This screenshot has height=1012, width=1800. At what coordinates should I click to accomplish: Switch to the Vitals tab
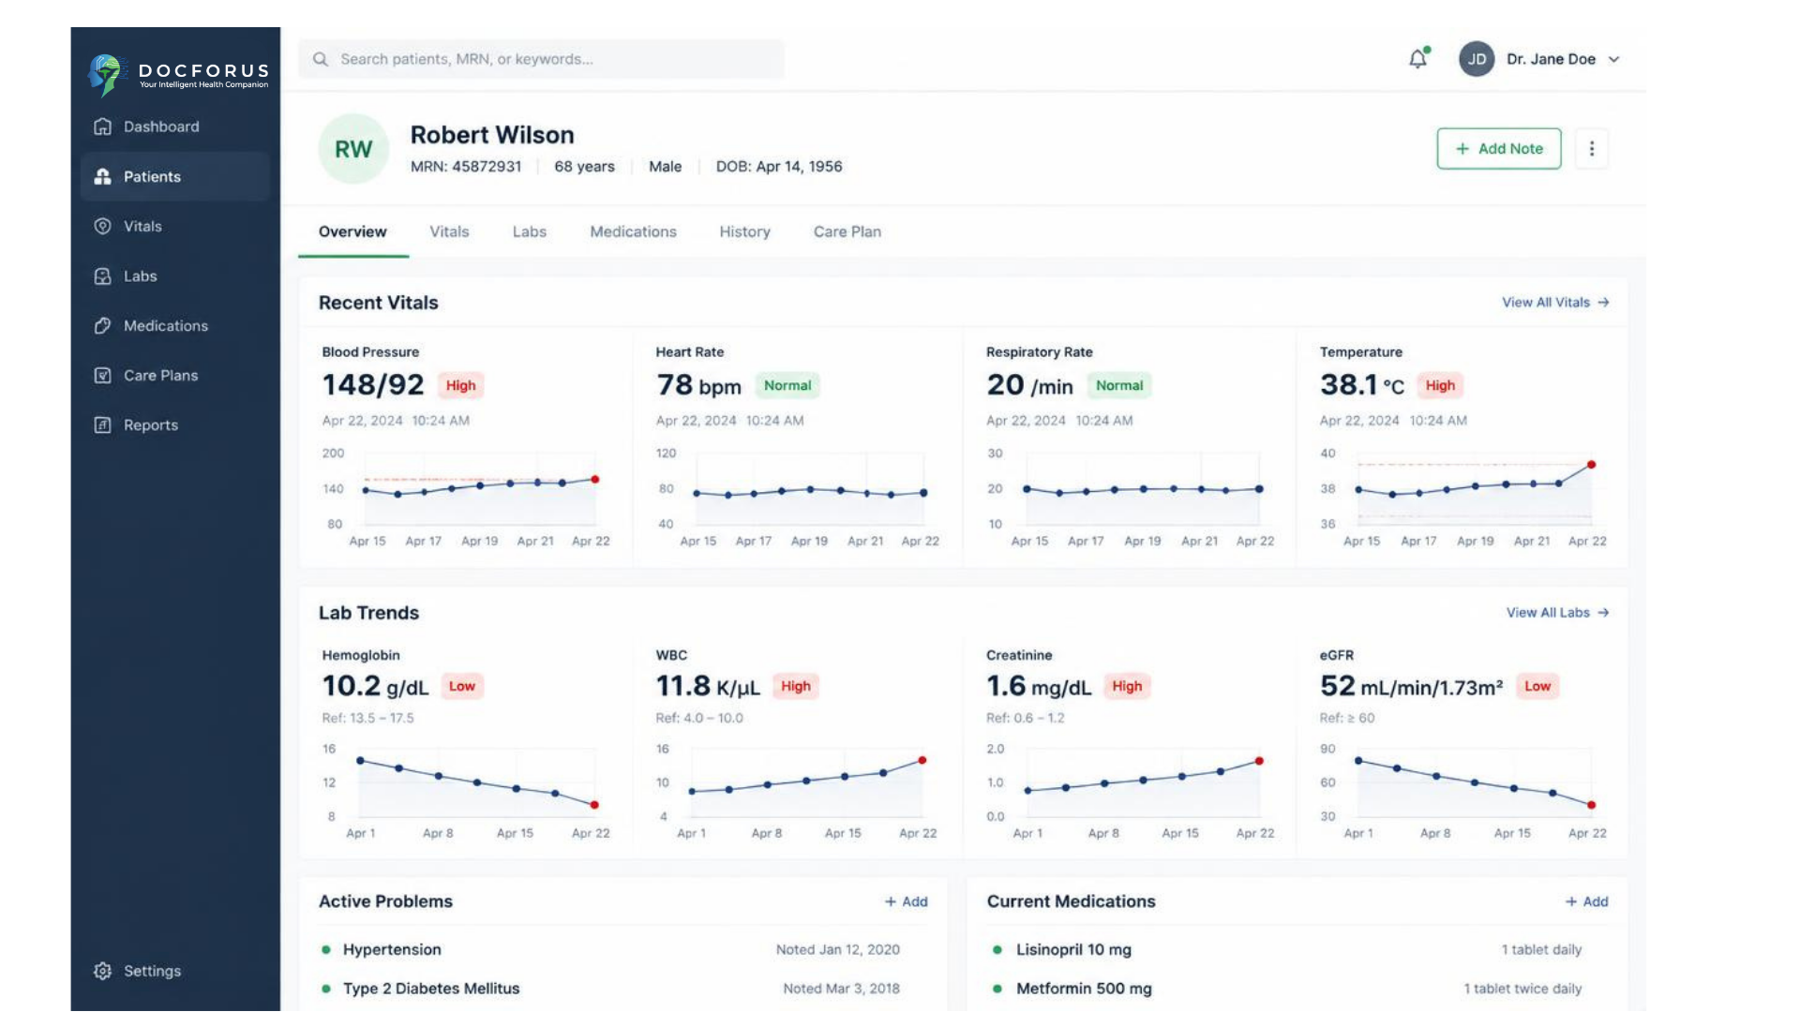449,231
